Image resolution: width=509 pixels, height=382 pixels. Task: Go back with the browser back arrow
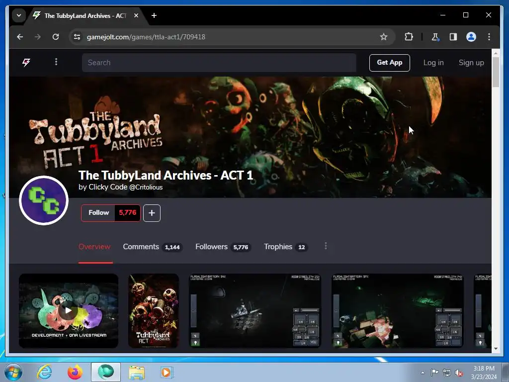(x=20, y=37)
